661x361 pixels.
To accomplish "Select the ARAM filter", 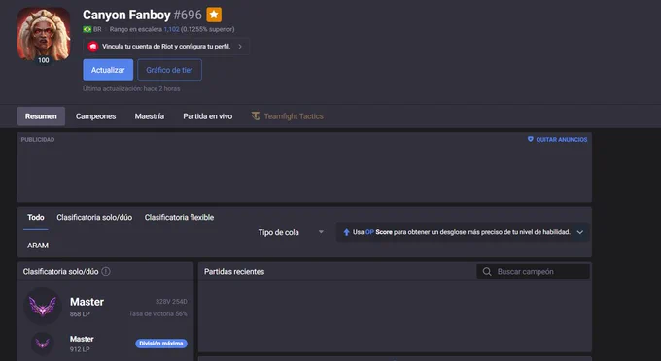I will pos(38,246).
